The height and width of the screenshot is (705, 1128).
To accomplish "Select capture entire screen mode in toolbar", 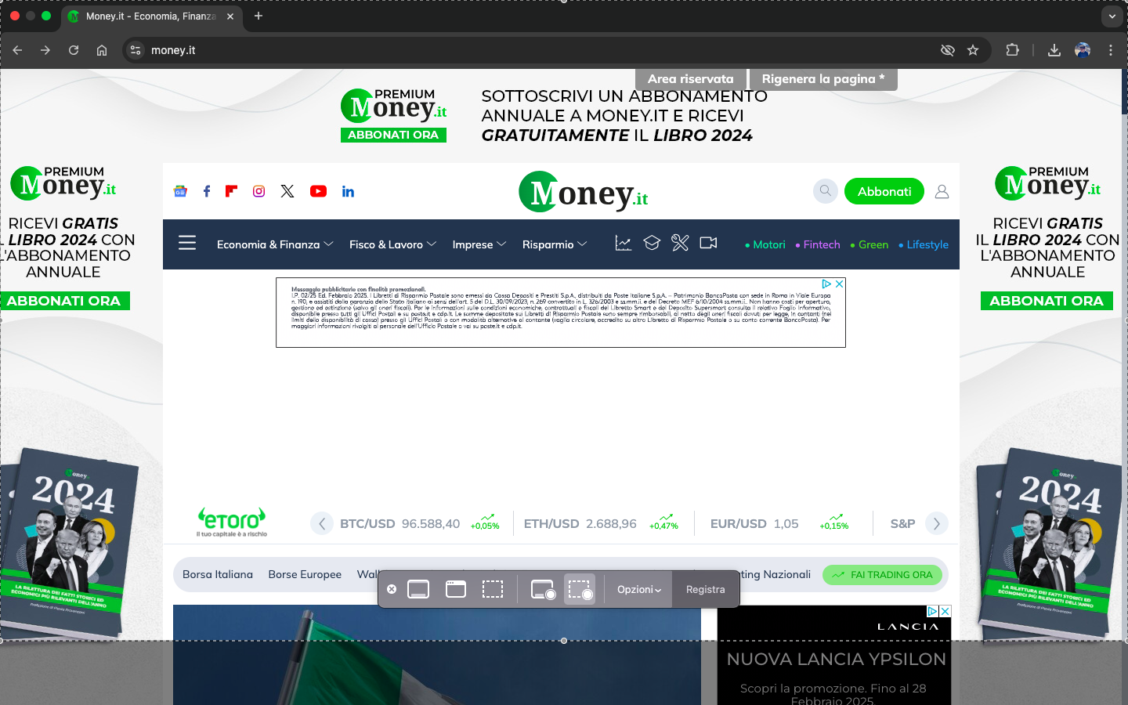I will [x=418, y=589].
